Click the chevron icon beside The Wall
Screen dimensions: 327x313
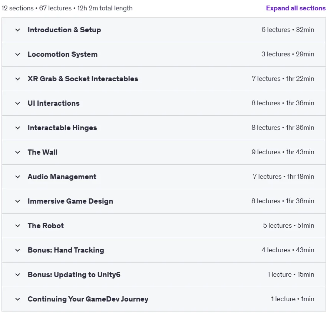[18, 152]
